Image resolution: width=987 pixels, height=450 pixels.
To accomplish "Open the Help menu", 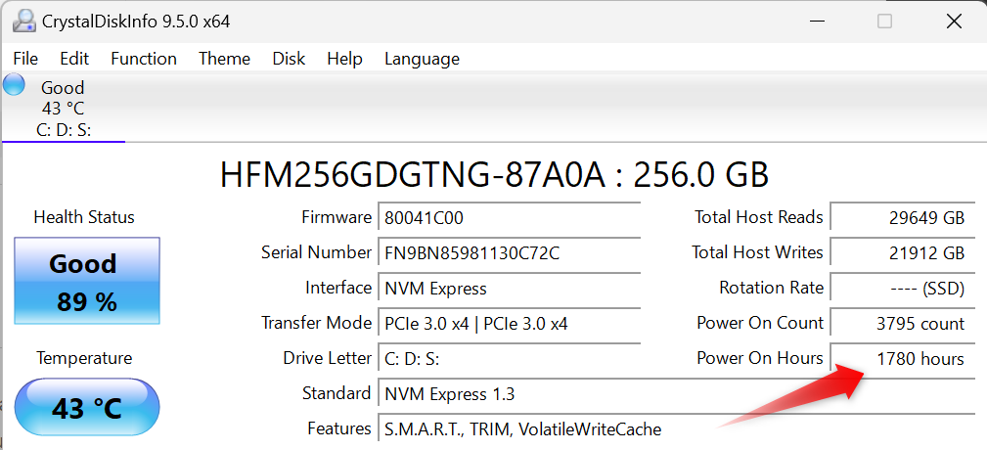I will click(x=344, y=59).
